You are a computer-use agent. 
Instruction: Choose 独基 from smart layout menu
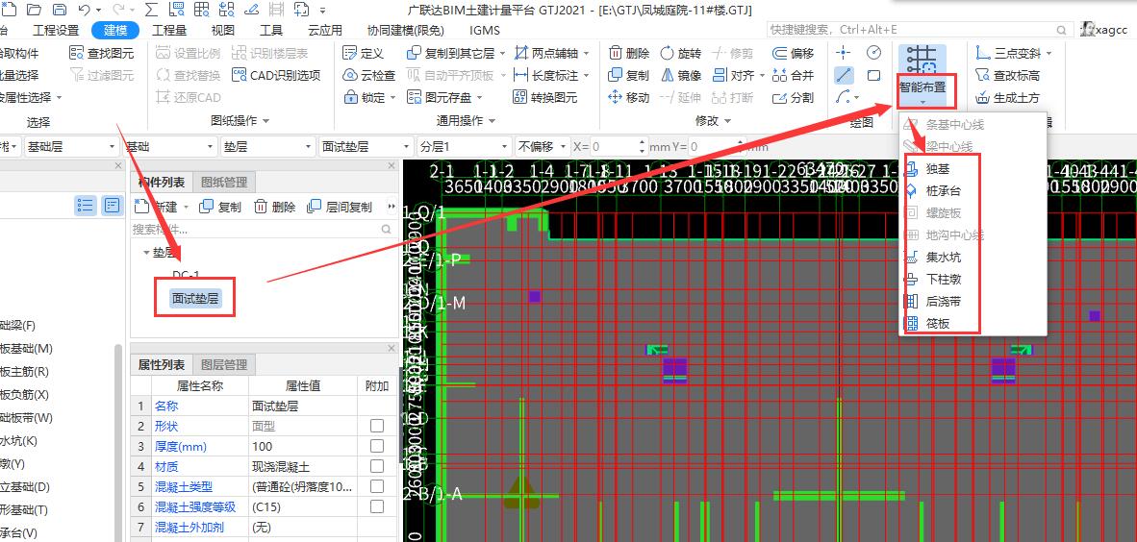(x=939, y=169)
